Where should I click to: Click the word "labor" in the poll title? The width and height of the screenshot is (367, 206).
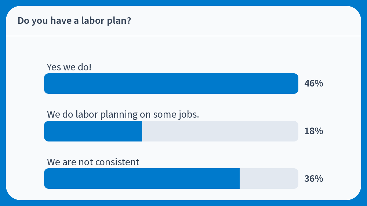click(93, 21)
